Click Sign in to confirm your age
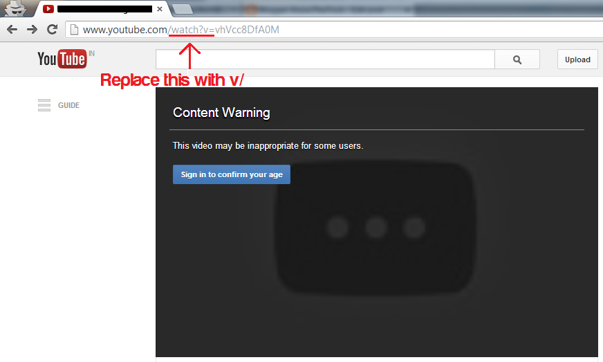Viewport: 603px width, 362px height. (232, 174)
